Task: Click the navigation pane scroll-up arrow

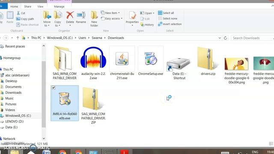Action: click(44, 46)
